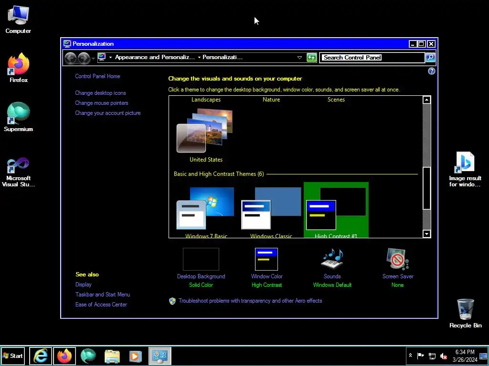Select the High Contrast #1 theme
489x366 pixels.
(x=336, y=210)
